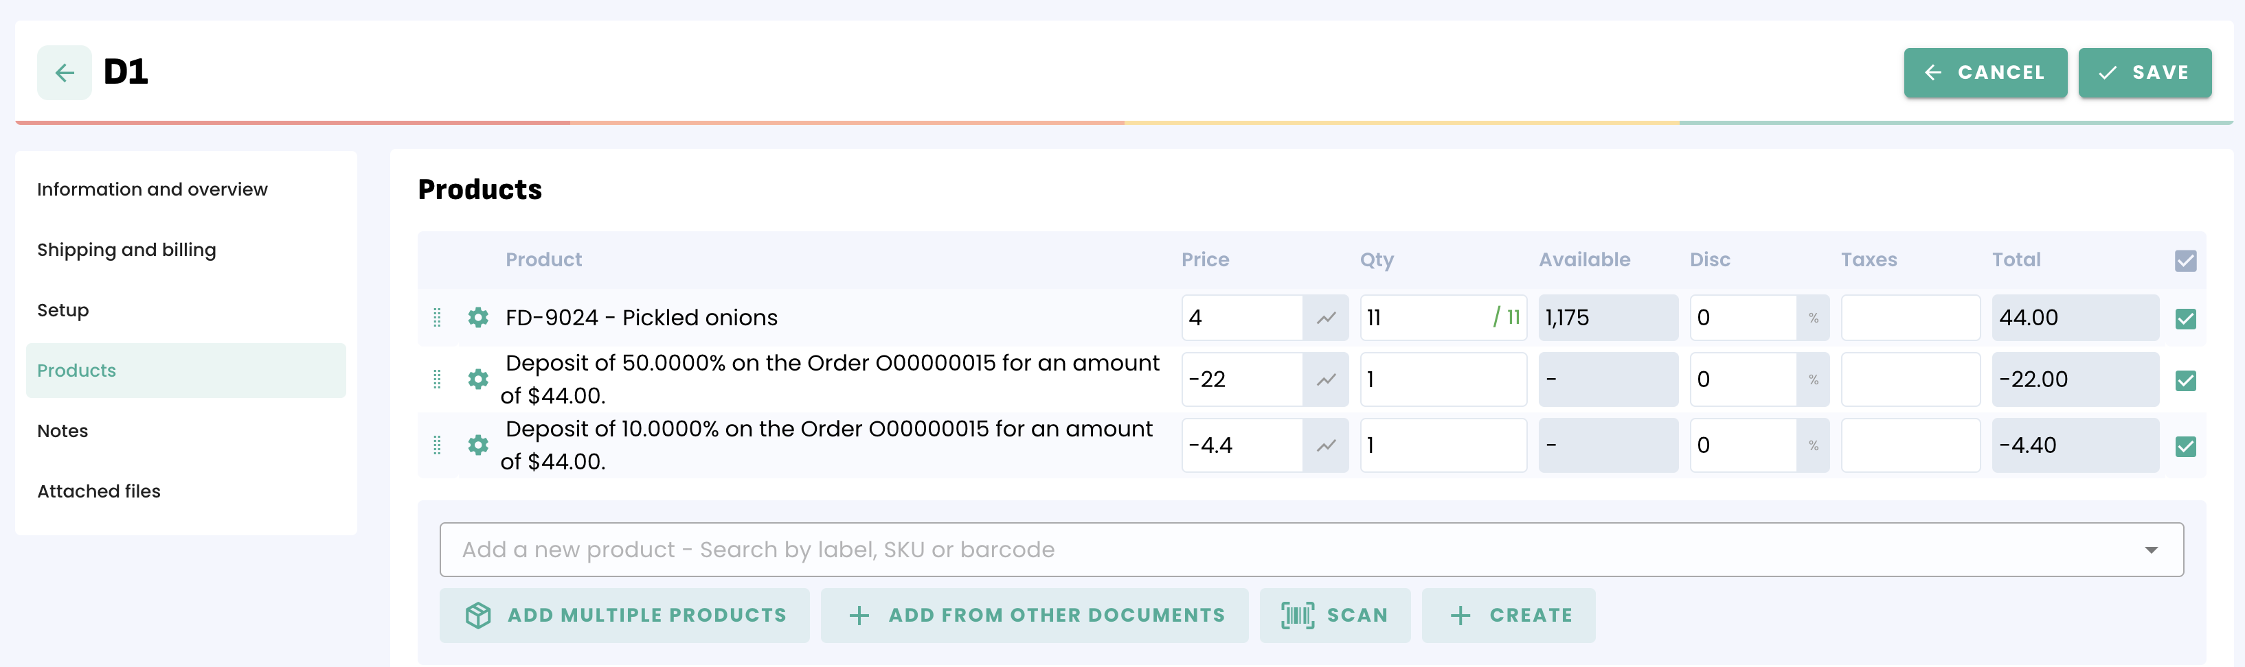This screenshot has height=667, width=2245.
Task: Uncheck the 10% deposit row checkbox
Action: pyautogui.click(x=2185, y=447)
